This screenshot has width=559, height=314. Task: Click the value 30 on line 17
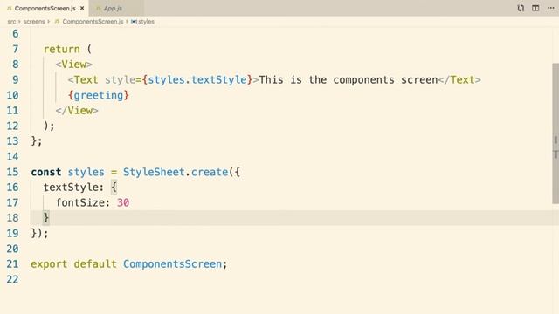(x=123, y=202)
